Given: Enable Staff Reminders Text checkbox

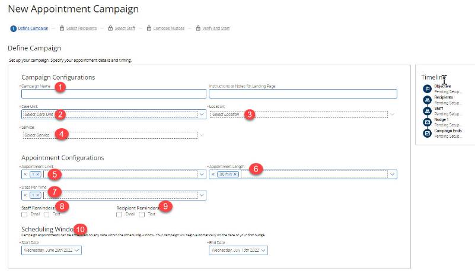Looking at the screenshot, I should pyautogui.click(x=47, y=214).
